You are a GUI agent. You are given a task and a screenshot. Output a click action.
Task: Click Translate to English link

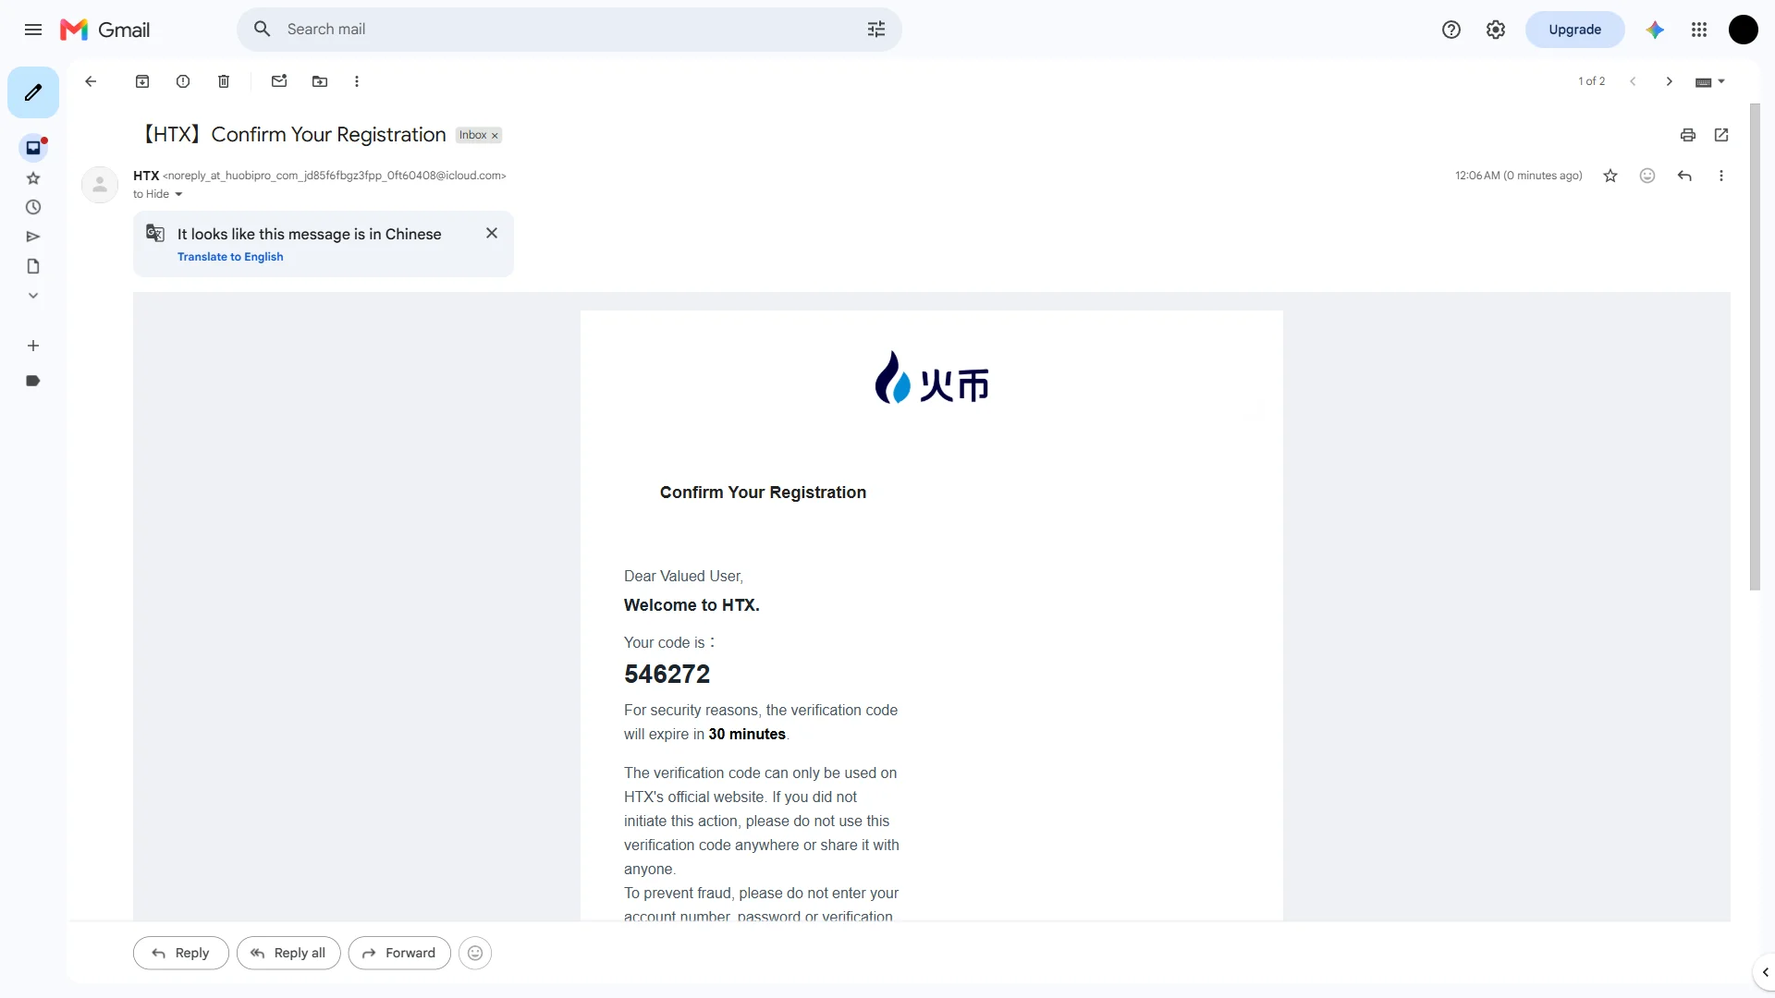coord(230,257)
